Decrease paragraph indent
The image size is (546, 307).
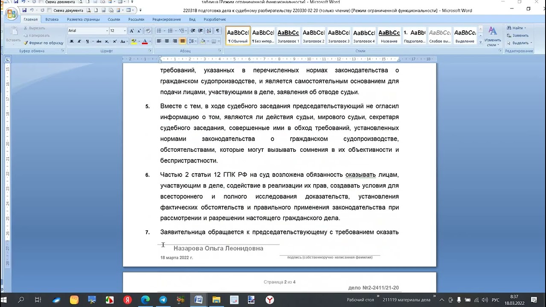[x=193, y=31]
